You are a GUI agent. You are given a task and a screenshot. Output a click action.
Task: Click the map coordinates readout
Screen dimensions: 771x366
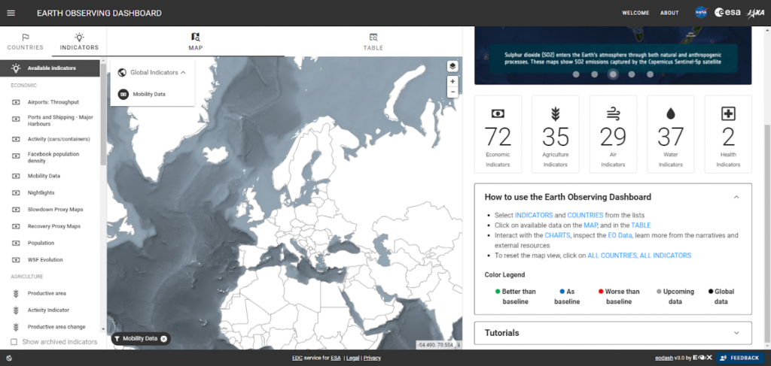[434, 345]
